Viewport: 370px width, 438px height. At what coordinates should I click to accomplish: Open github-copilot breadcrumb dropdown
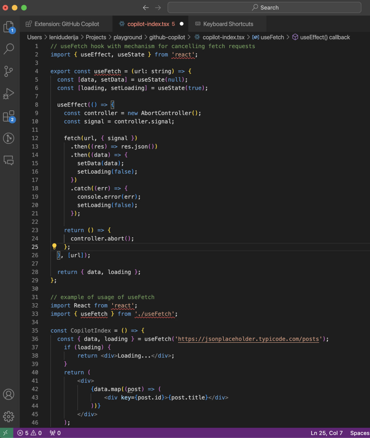coord(167,37)
